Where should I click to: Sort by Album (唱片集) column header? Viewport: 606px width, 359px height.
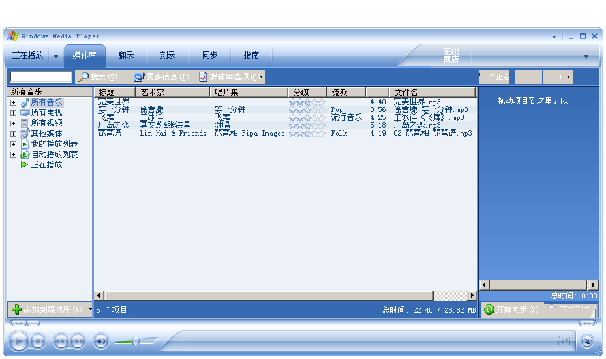(249, 93)
